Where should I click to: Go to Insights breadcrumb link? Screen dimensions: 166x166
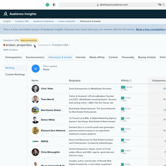[7, 21]
